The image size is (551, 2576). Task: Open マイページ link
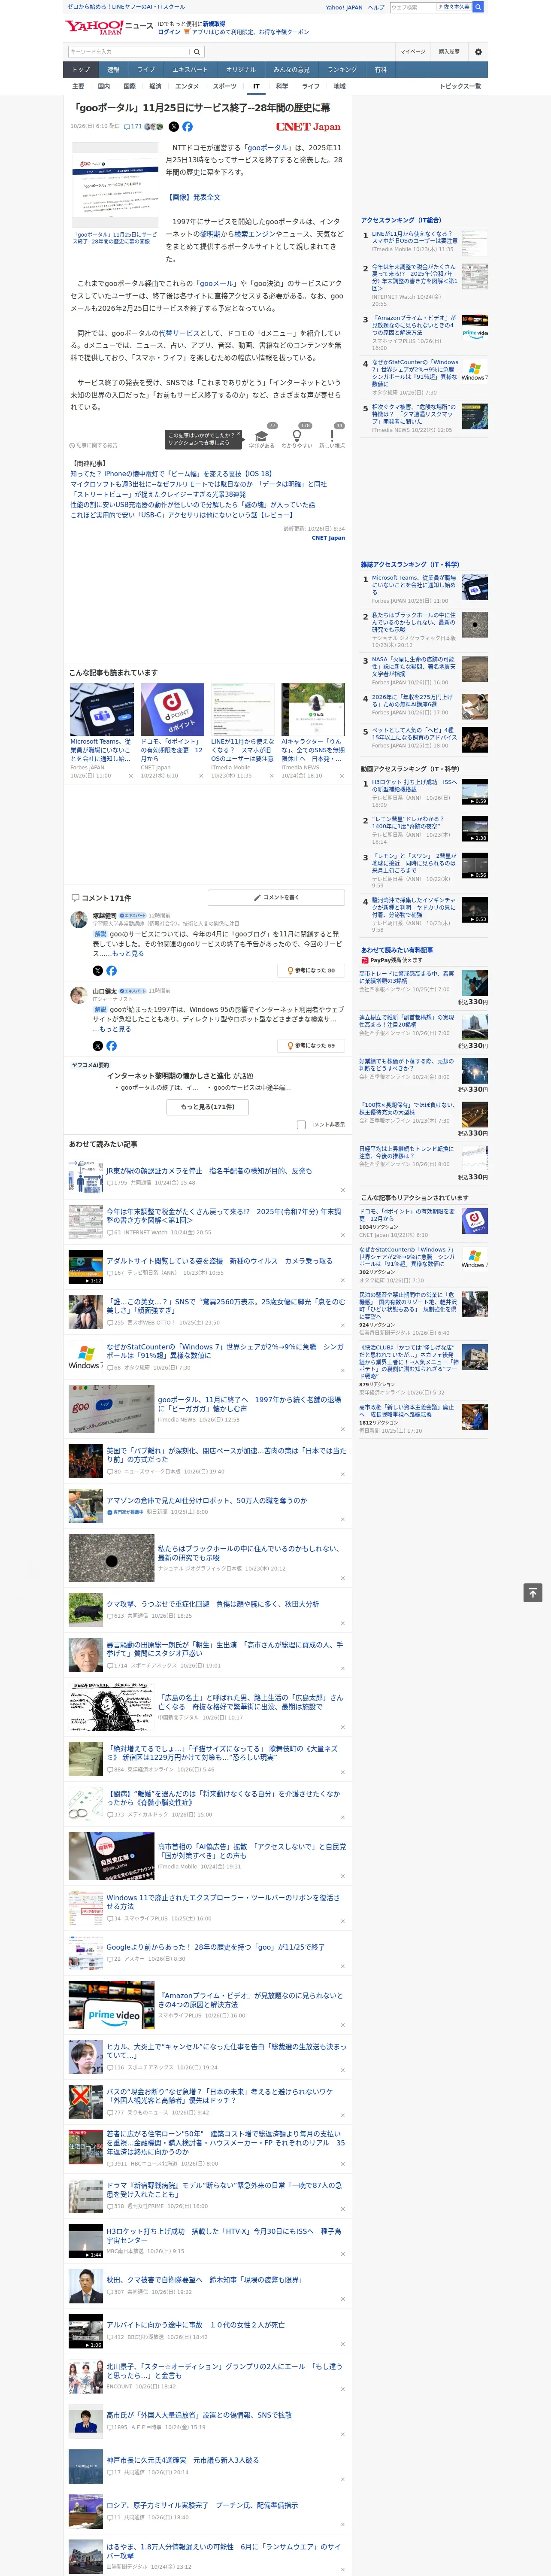[413, 52]
